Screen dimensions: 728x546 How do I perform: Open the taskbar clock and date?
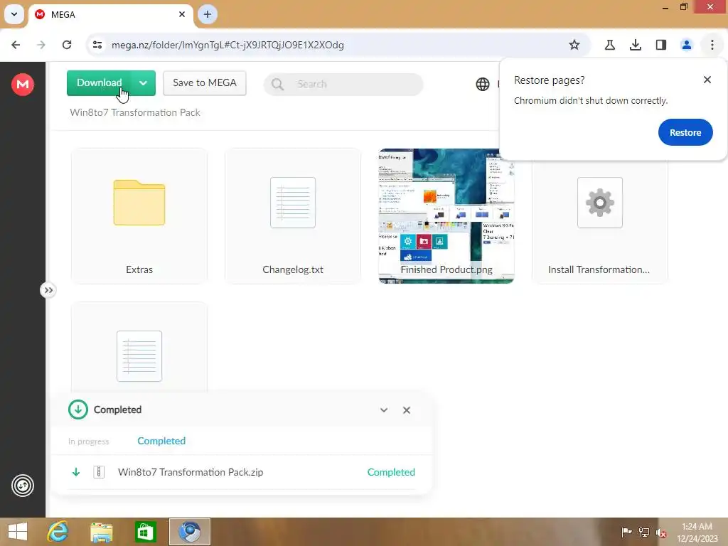[697, 532]
